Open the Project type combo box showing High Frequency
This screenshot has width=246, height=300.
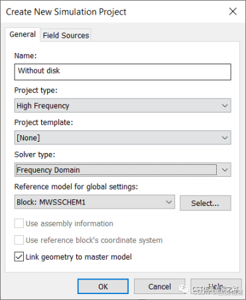123,105
